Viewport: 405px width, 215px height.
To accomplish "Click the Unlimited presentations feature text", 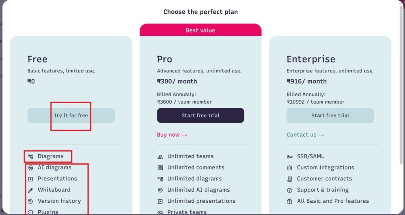I will click(201, 201).
